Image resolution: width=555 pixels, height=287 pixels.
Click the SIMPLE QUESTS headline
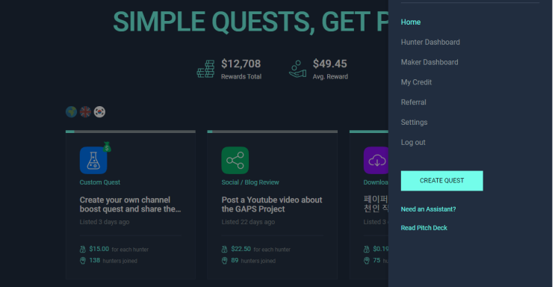[250, 22]
